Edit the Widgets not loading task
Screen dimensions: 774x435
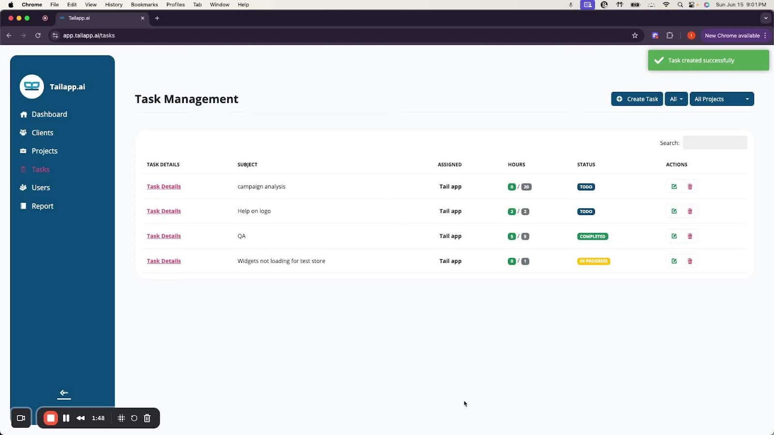(674, 261)
